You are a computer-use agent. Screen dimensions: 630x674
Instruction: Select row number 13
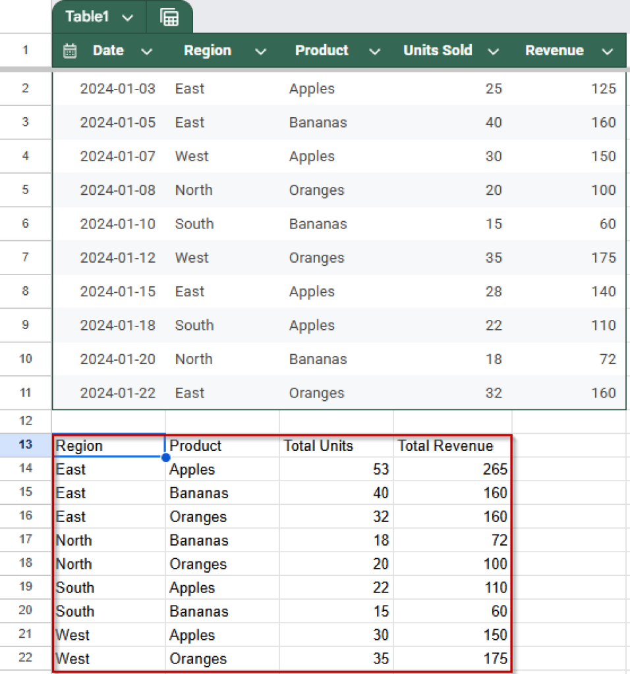25,445
